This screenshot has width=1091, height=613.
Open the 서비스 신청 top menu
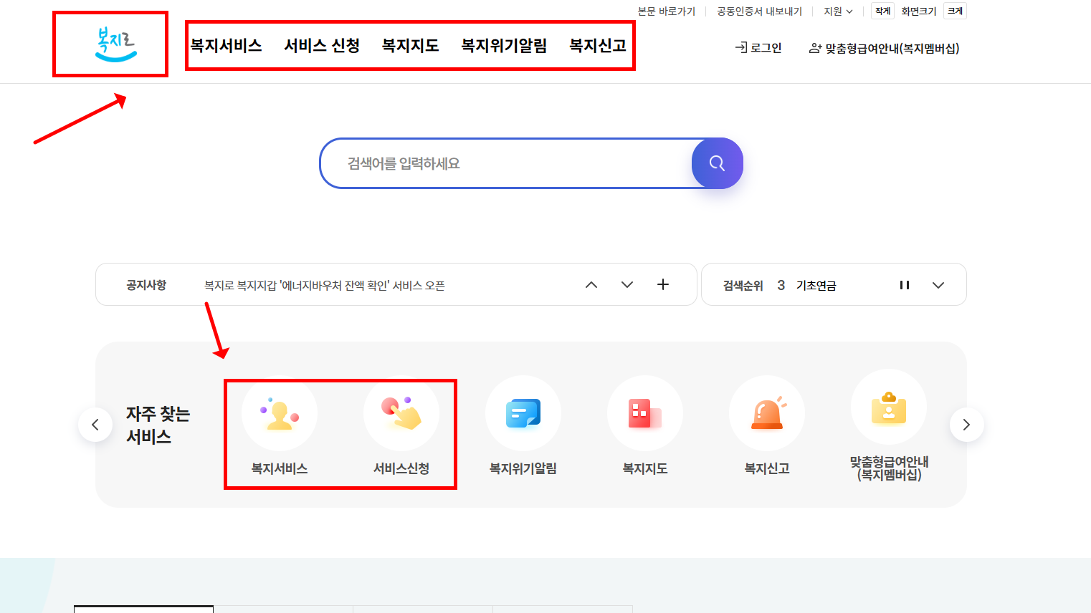click(x=322, y=46)
